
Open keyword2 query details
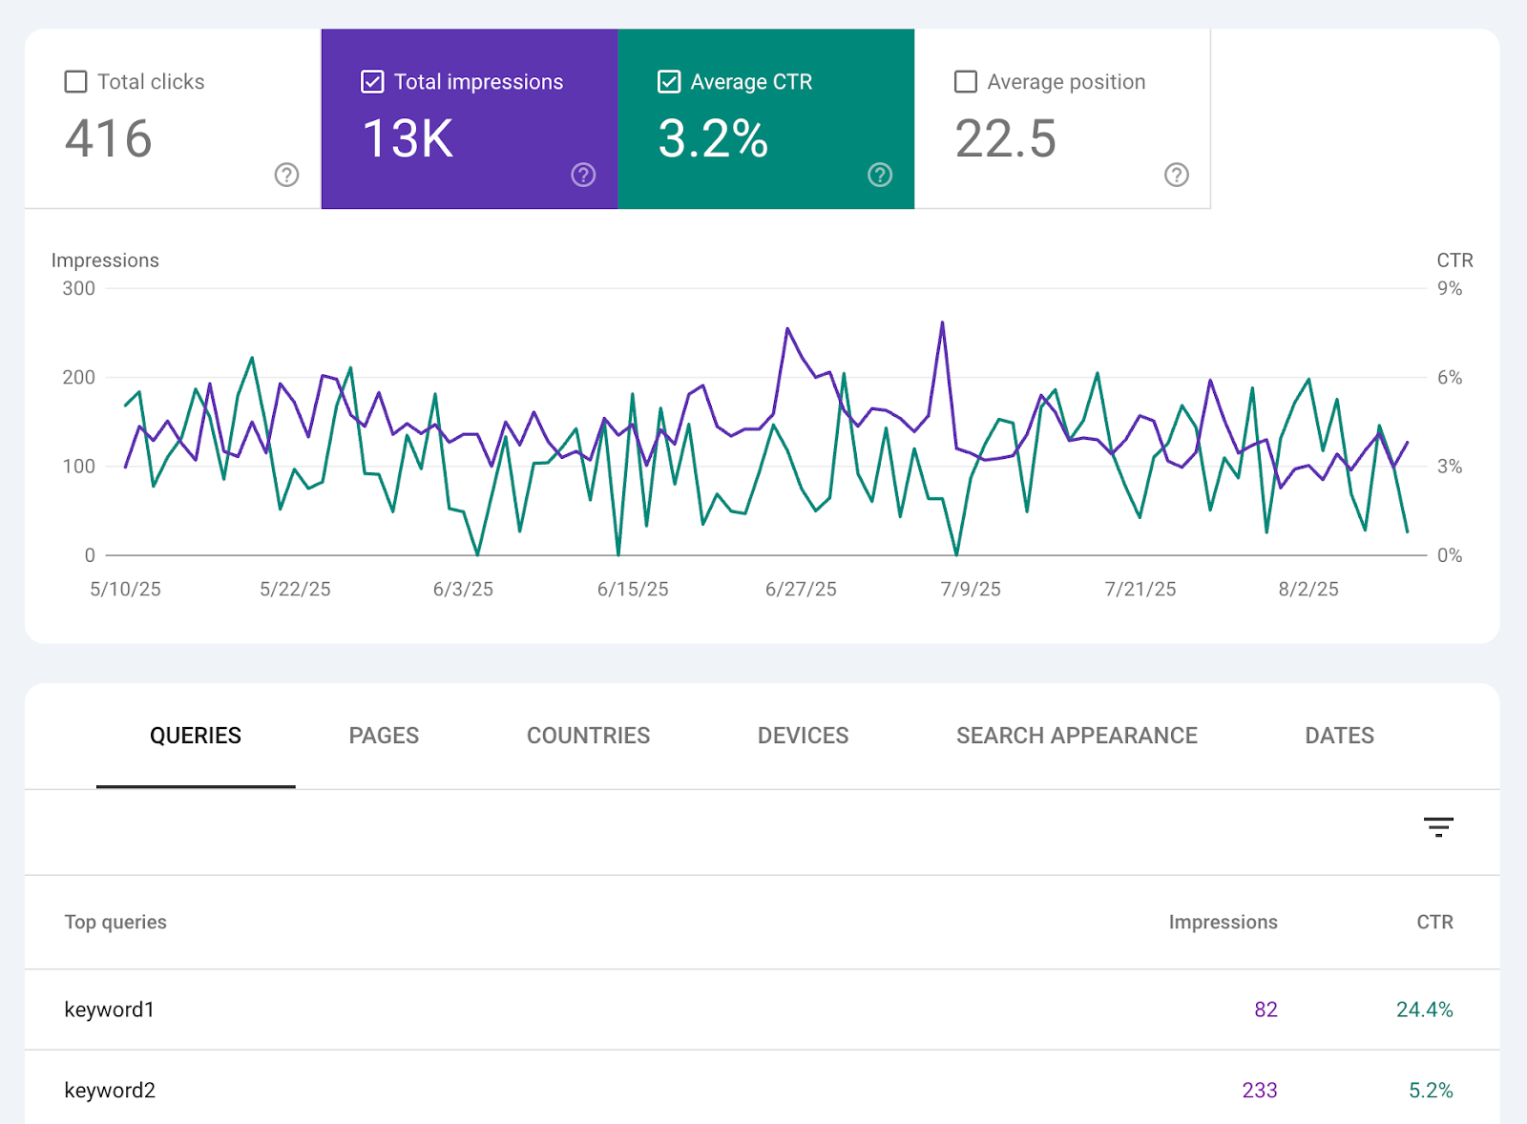coord(110,1090)
